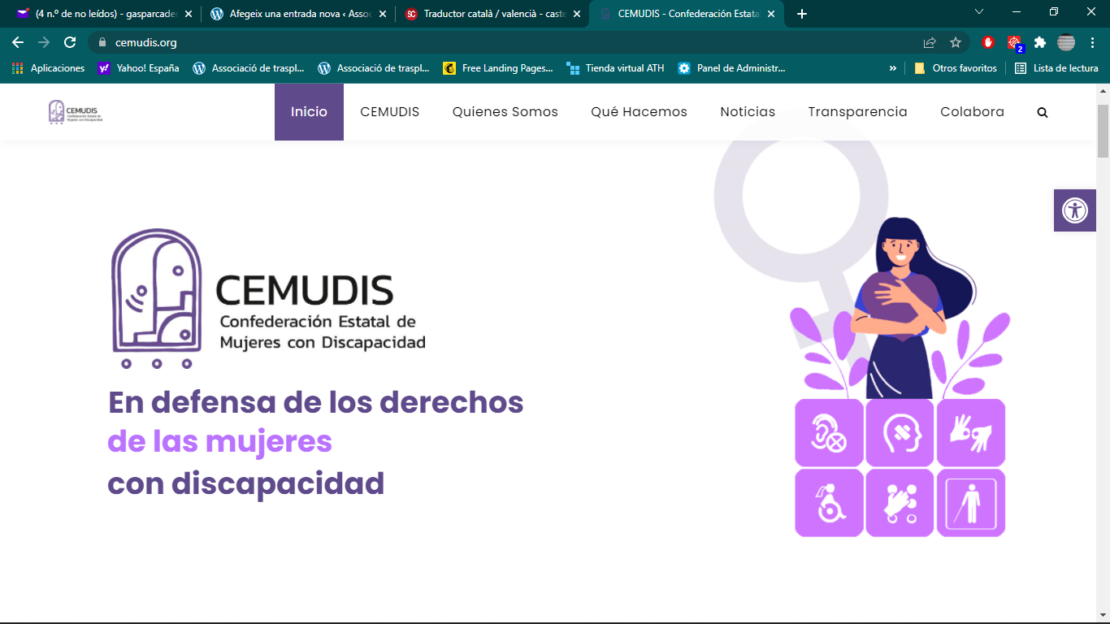The width and height of the screenshot is (1110, 624).
Task: Expand hidden bookmarks with double chevron
Action: (x=893, y=68)
